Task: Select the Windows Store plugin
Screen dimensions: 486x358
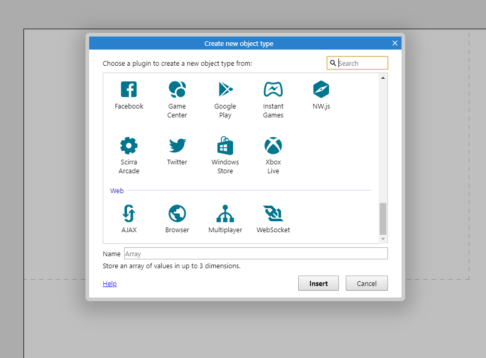Action: [225, 146]
